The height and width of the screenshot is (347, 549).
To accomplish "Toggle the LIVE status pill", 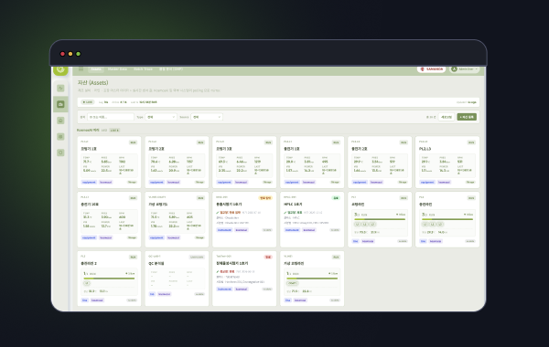I will click(x=87, y=102).
